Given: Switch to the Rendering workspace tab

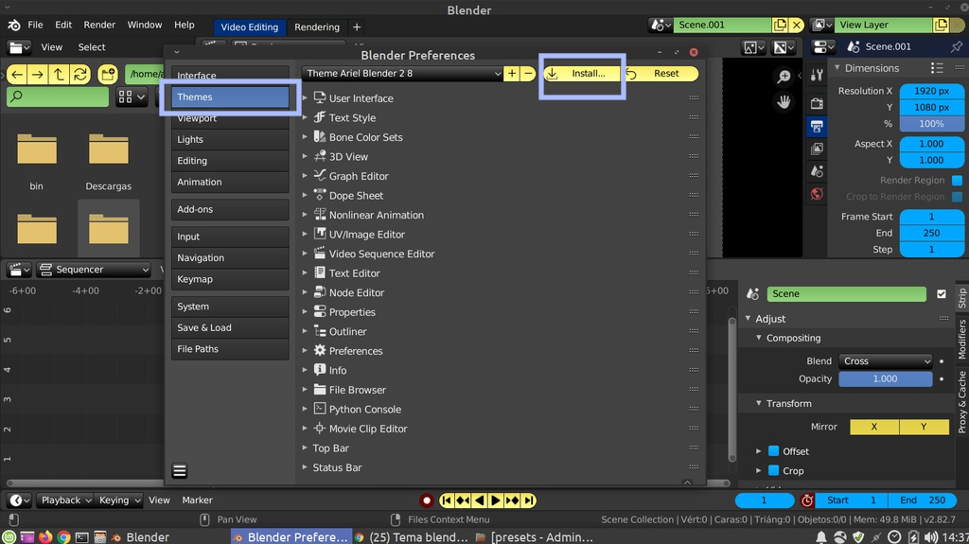Looking at the screenshot, I should click(x=317, y=27).
